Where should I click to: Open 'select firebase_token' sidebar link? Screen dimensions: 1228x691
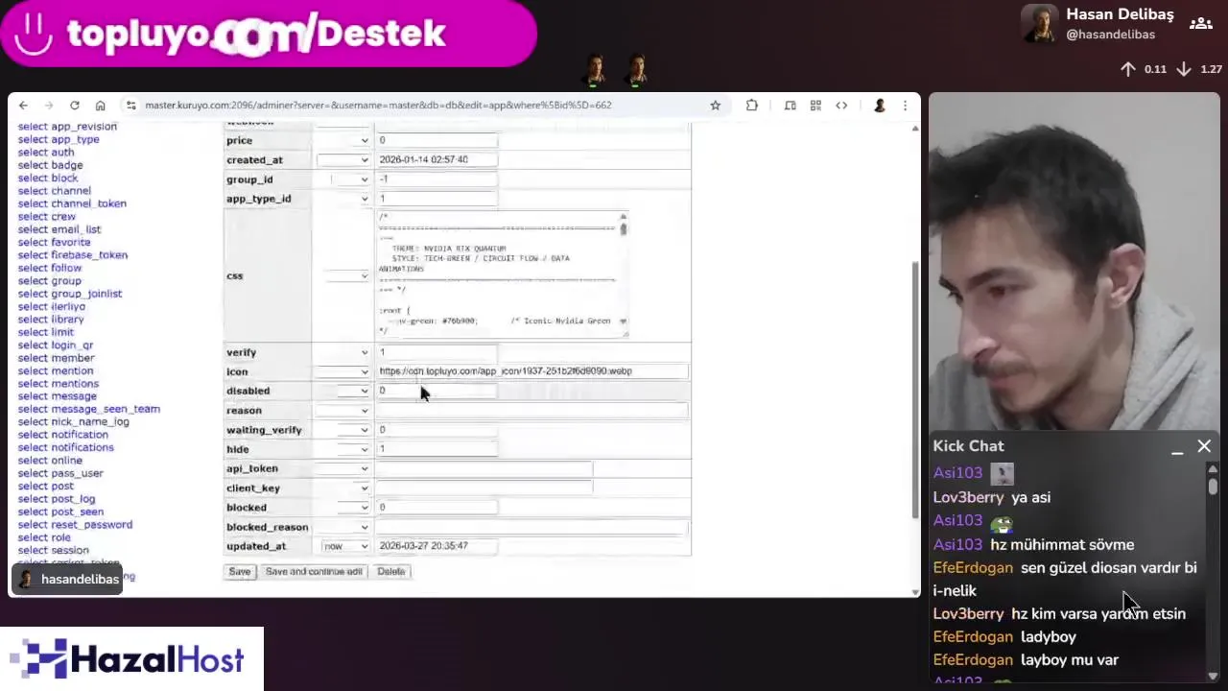coord(72,255)
